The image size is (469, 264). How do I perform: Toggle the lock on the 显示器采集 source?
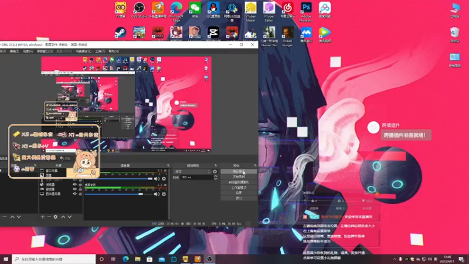click(80, 194)
